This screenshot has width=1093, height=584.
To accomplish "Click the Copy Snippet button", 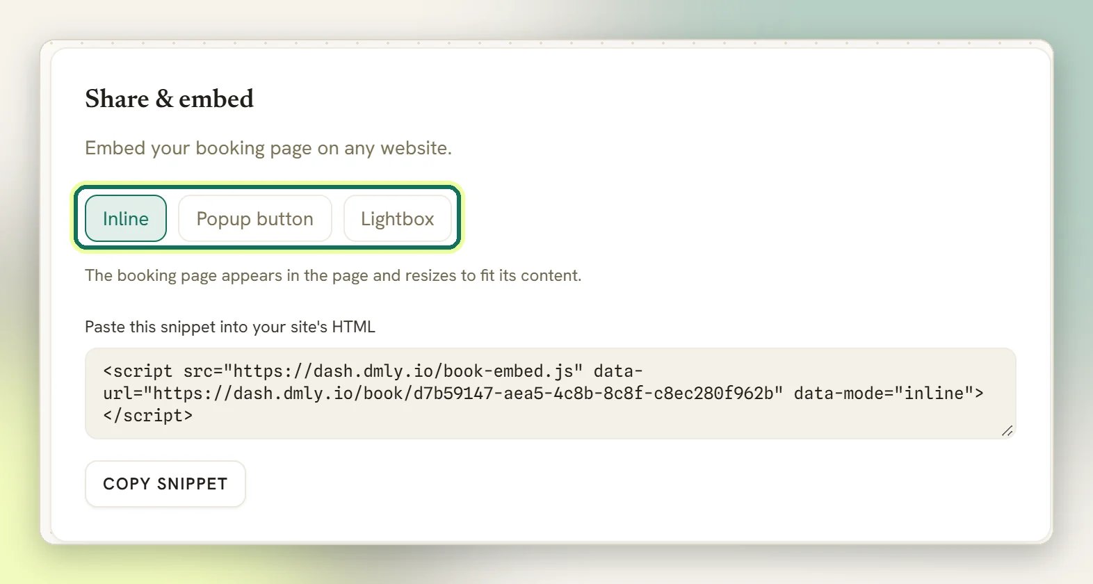I will (165, 484).
